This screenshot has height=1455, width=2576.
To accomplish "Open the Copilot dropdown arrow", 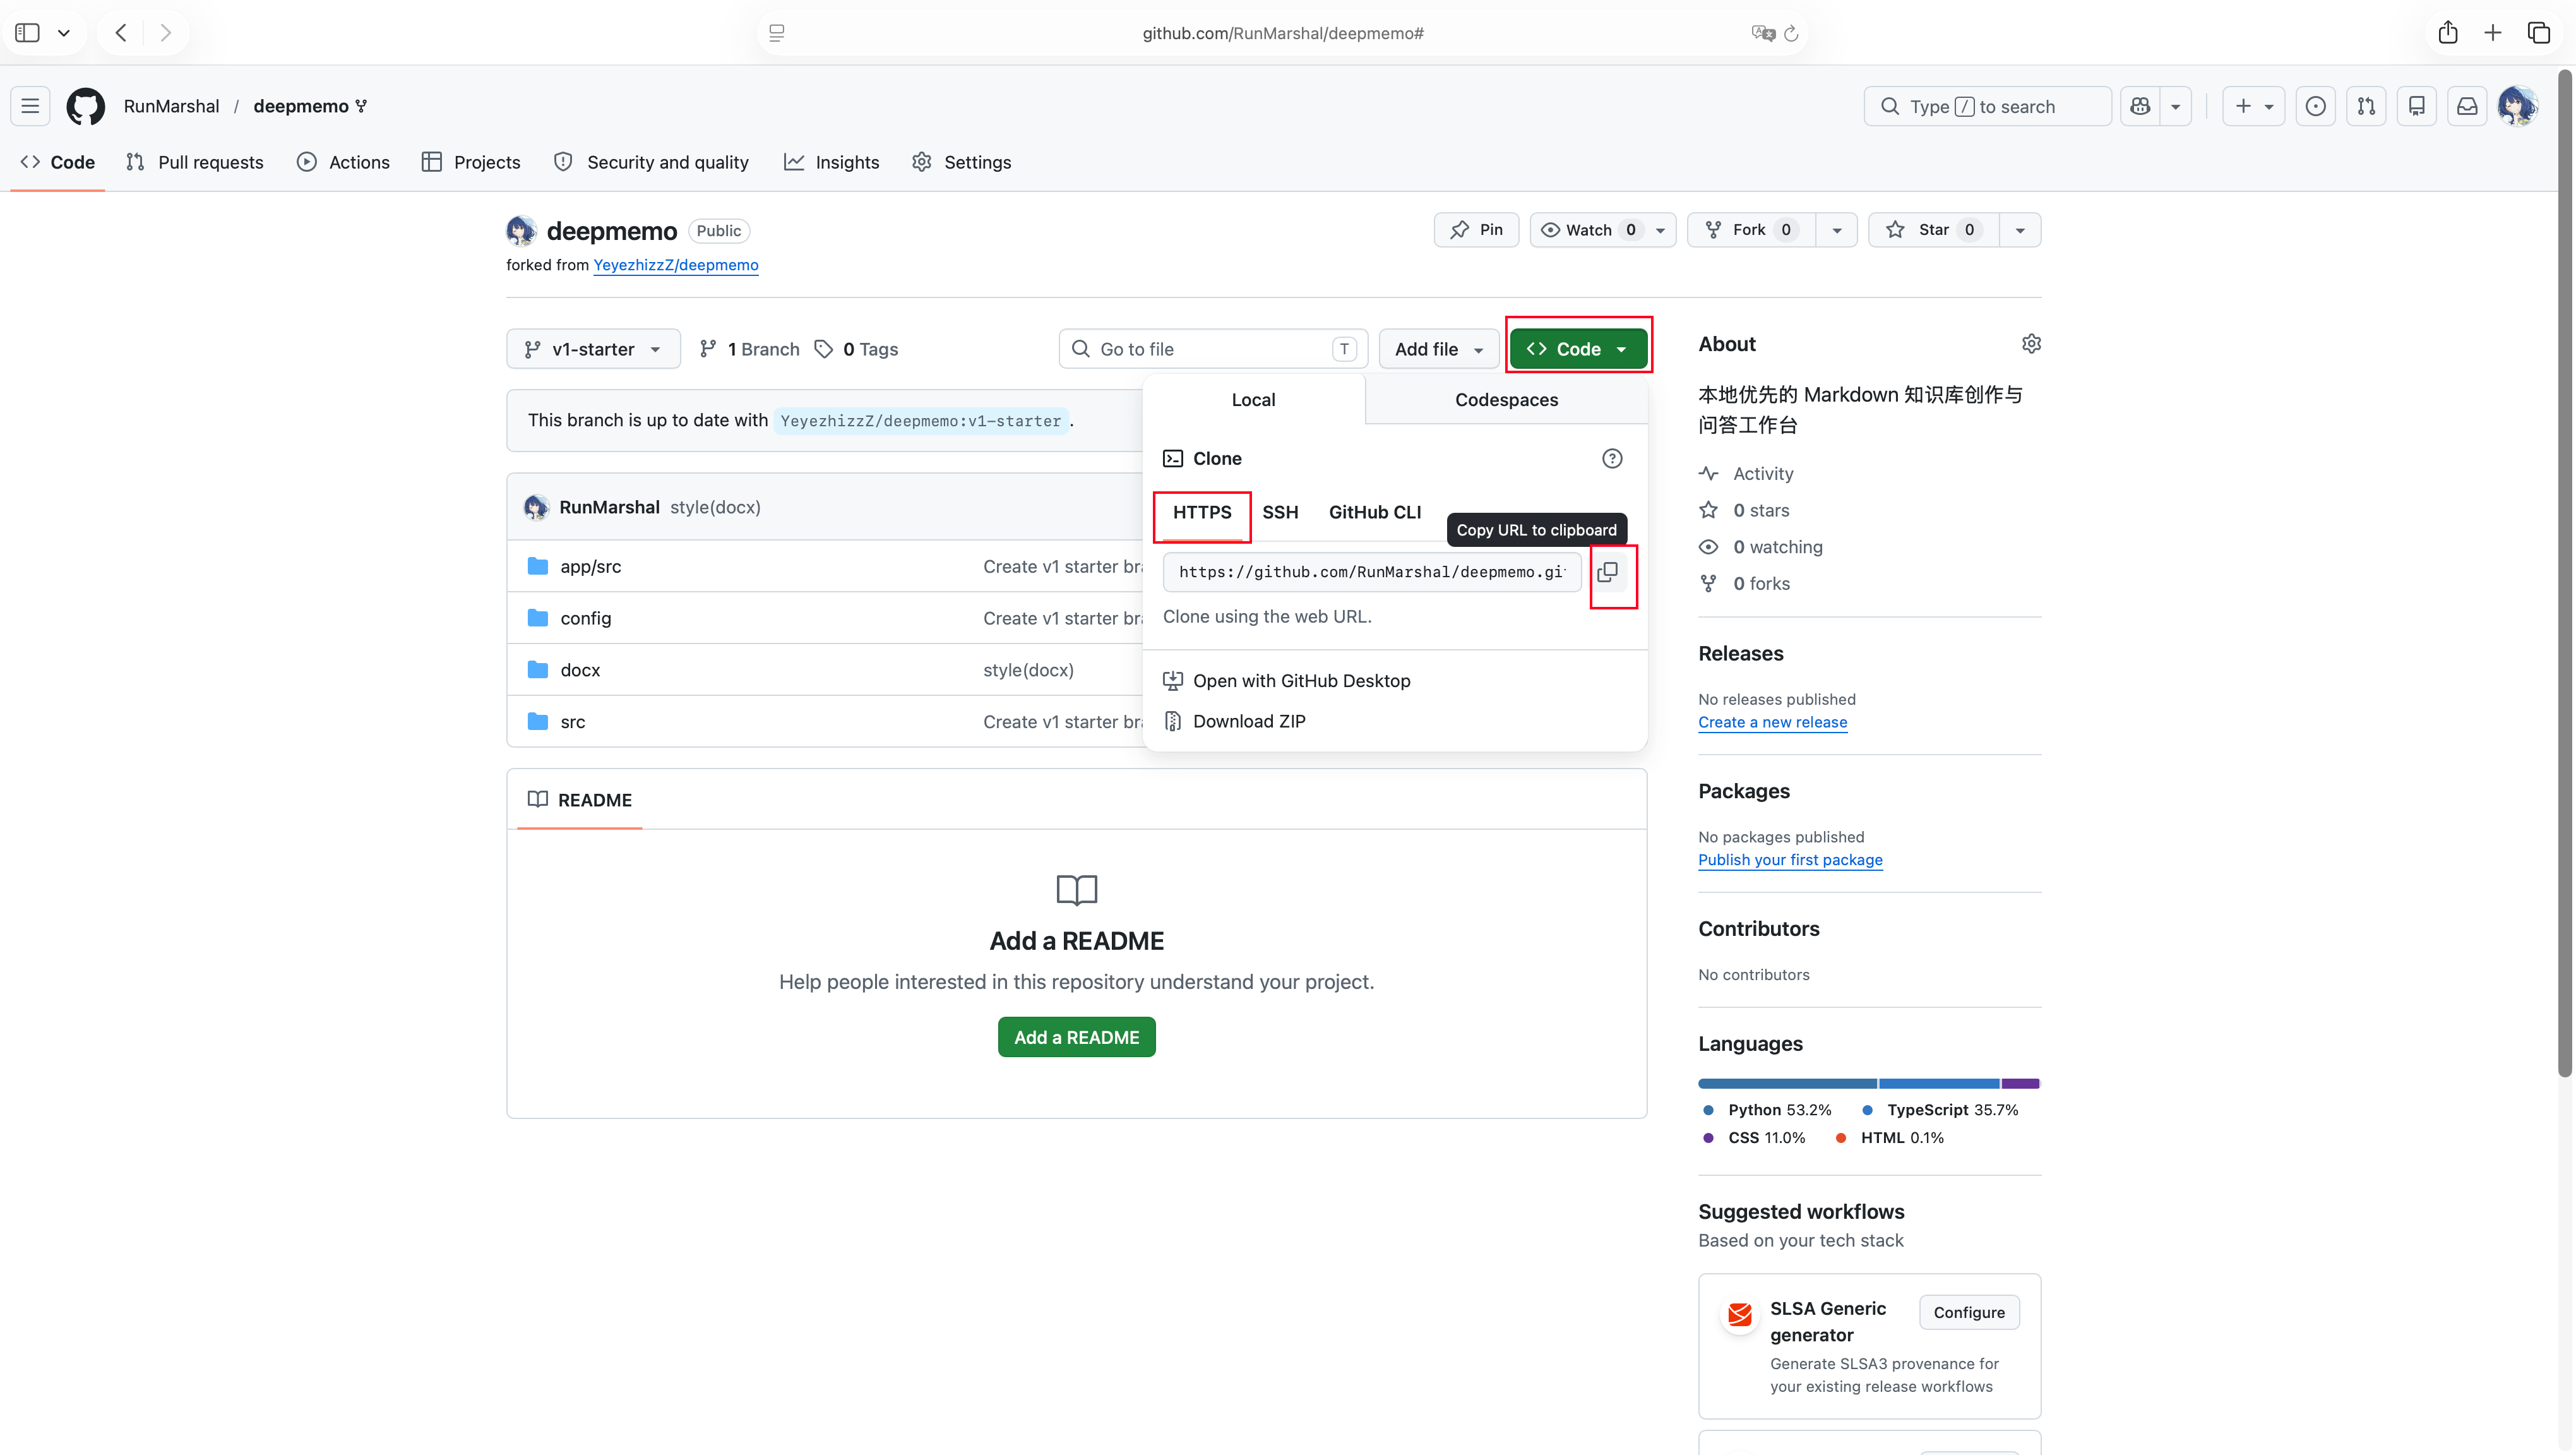I will (2175, 106).
